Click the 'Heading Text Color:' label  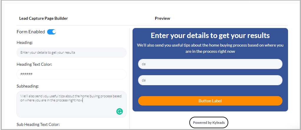pyautogui.click(x=34, y=64)
